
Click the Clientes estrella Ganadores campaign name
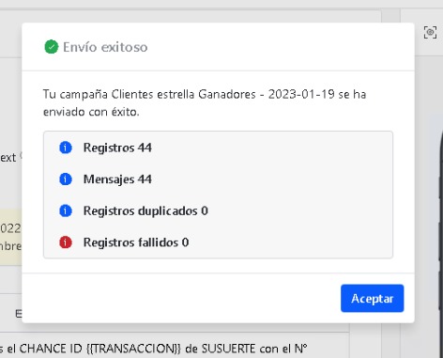pyautogui.click(x=184, y=94)
